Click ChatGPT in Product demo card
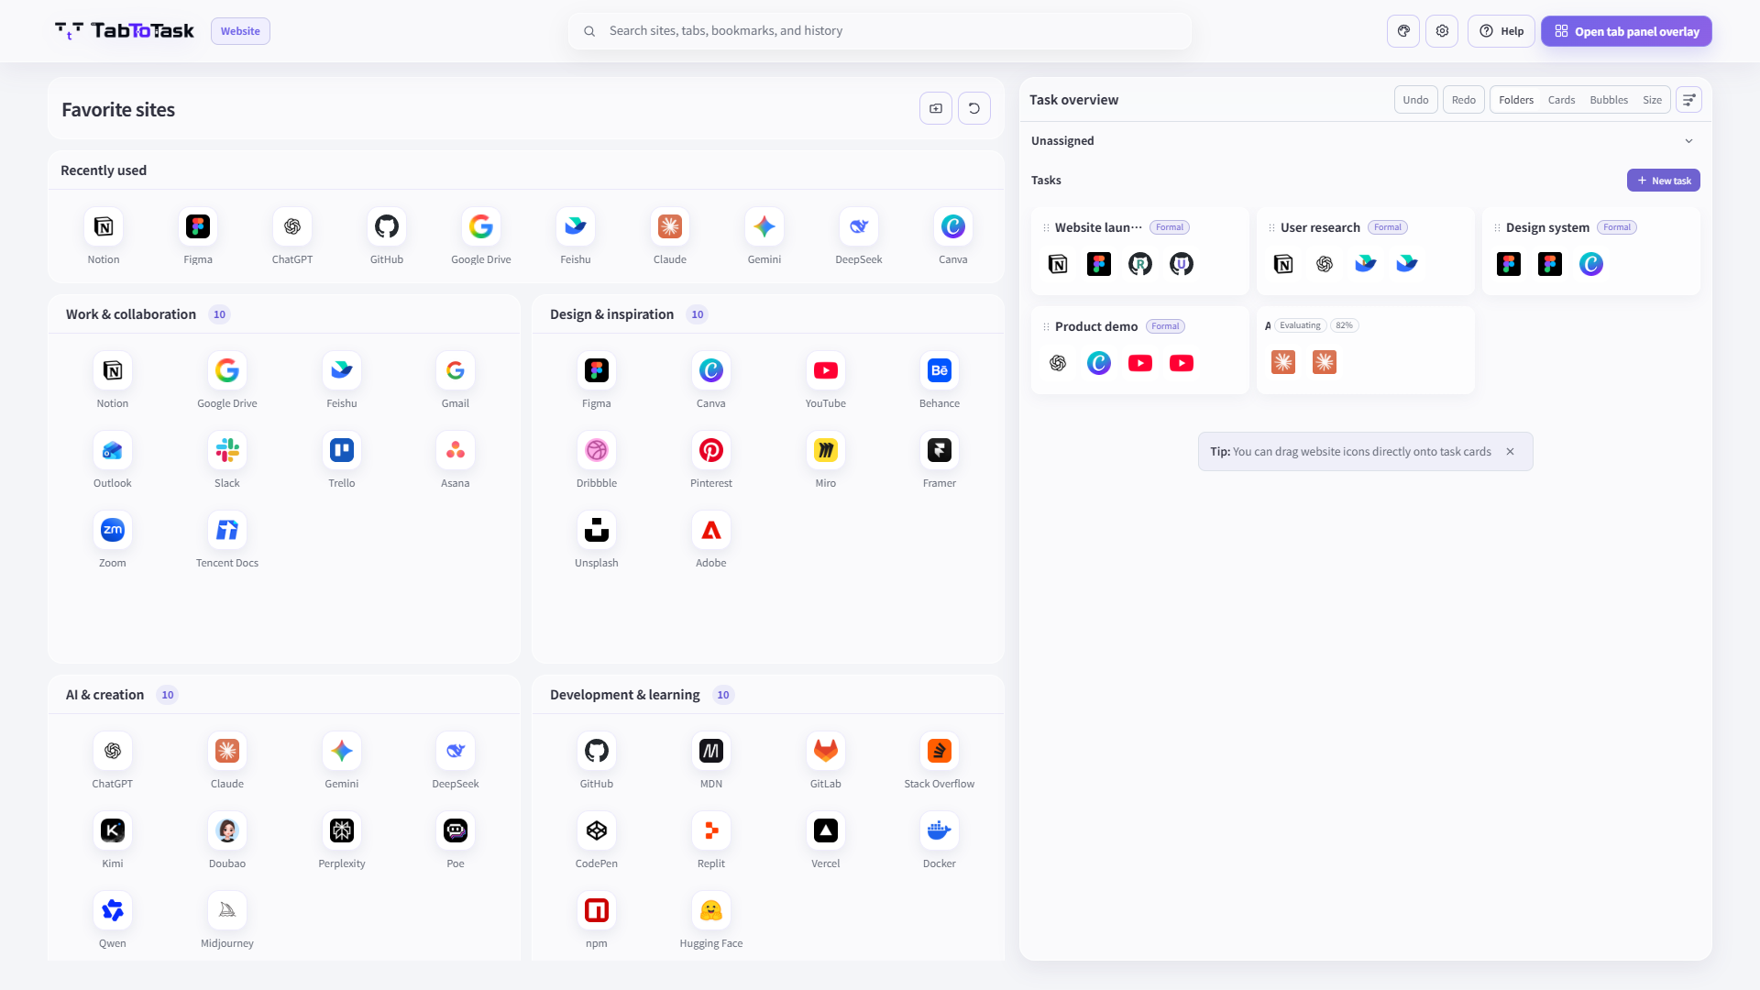Viewport: 1760px width, 990px height. pyautogui.click(x=1058, y=363)
